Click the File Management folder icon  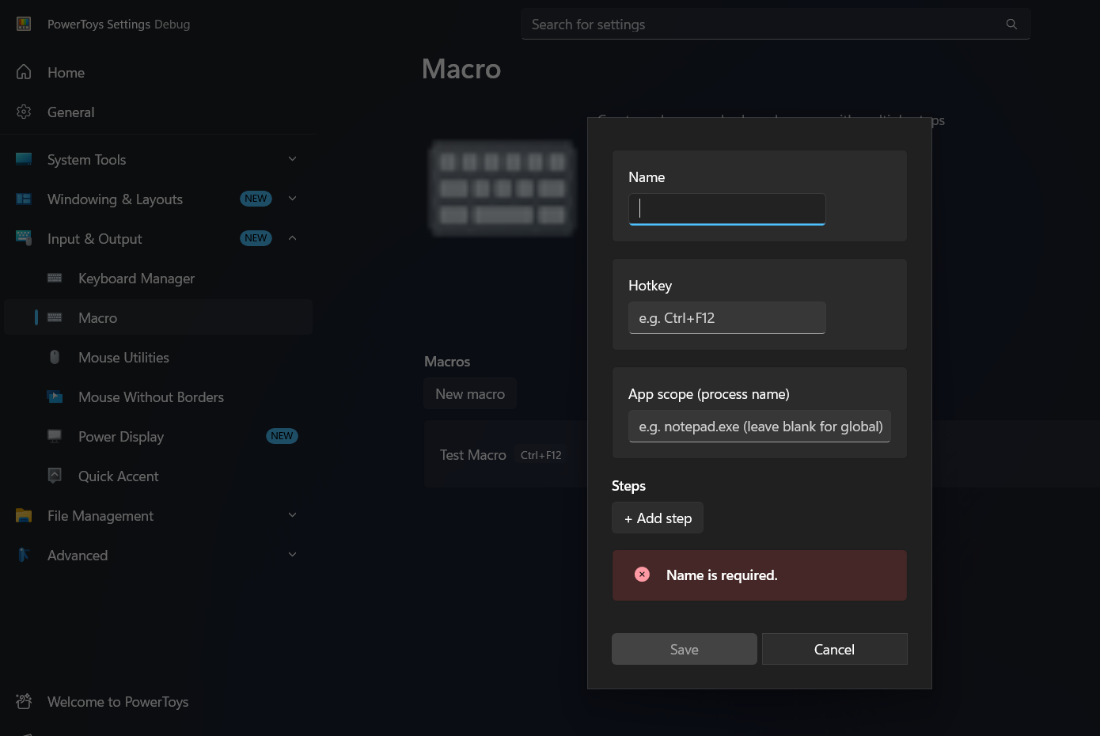pyautogui.click(x=24, y=515)
